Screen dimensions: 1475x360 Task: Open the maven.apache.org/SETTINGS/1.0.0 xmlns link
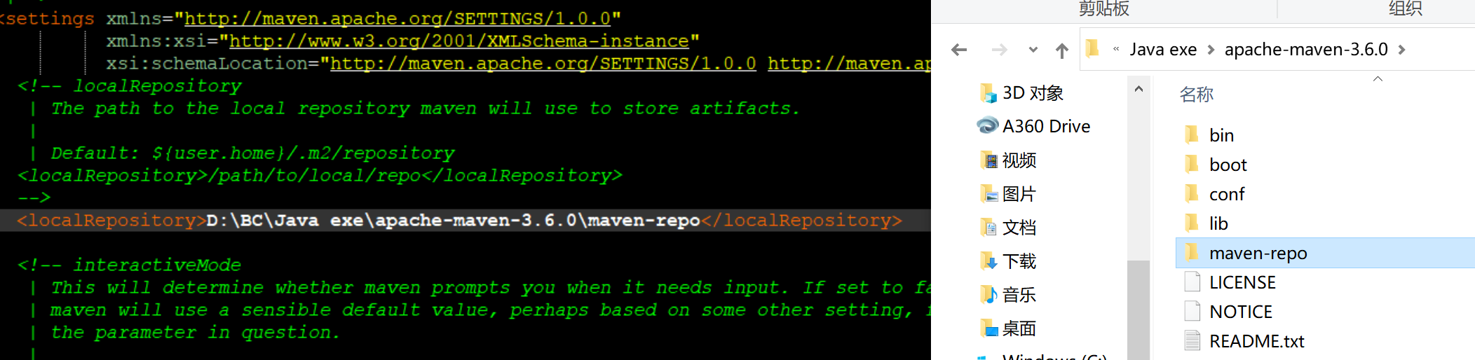click(397, 18)
